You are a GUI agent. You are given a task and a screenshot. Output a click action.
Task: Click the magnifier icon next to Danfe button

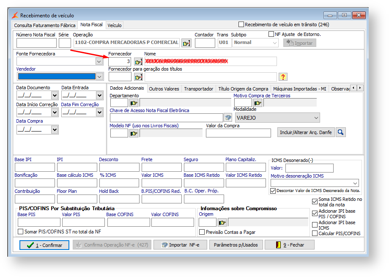coord(341,132)
